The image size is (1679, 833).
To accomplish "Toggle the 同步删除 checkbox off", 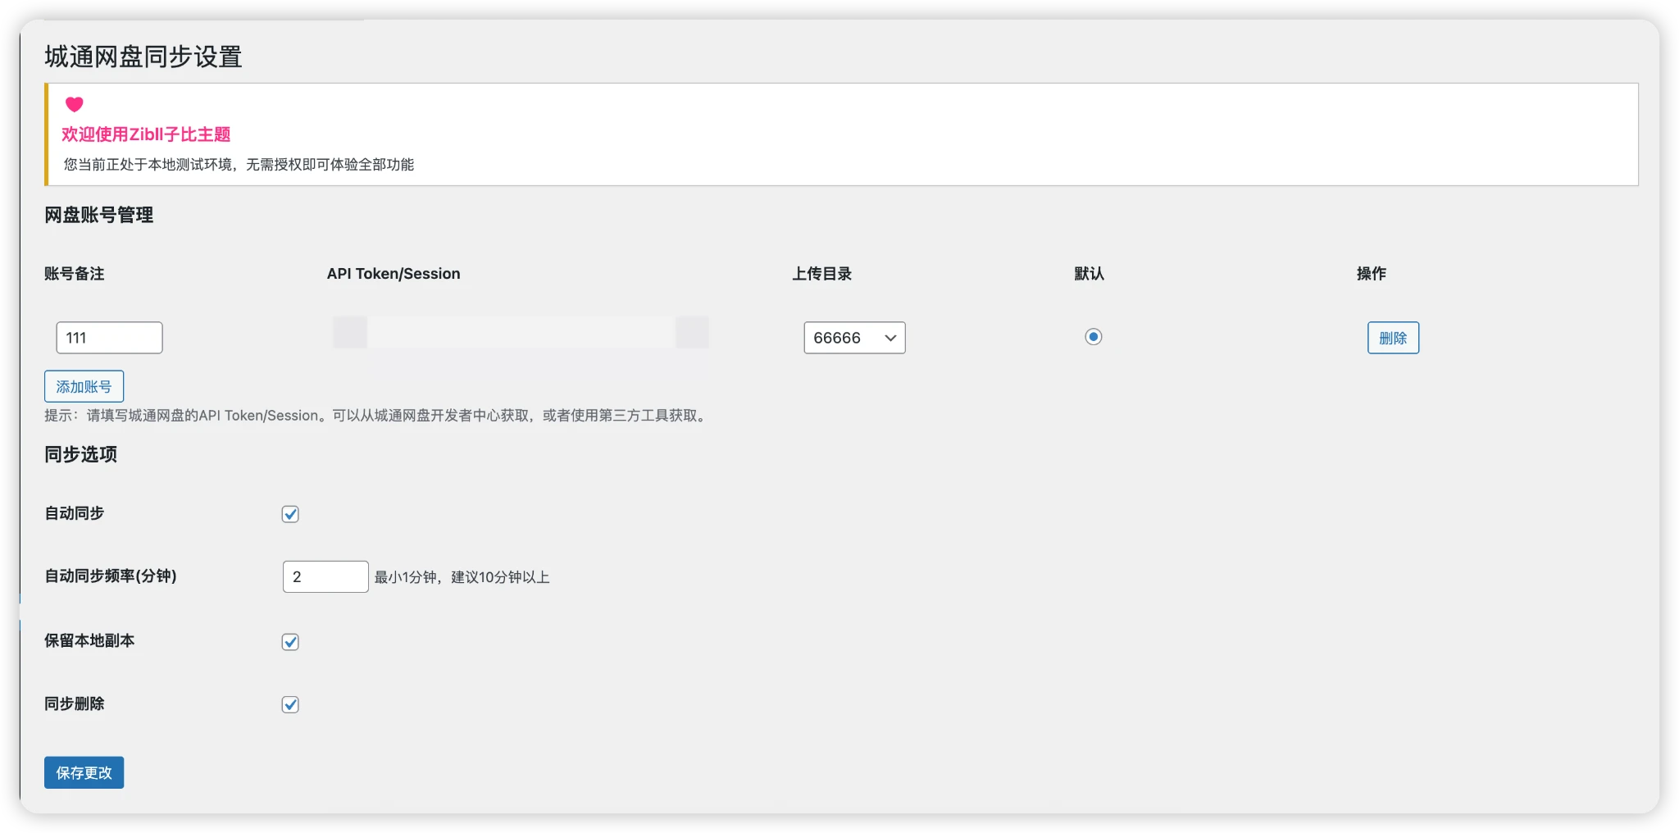I will pos(290,703).
